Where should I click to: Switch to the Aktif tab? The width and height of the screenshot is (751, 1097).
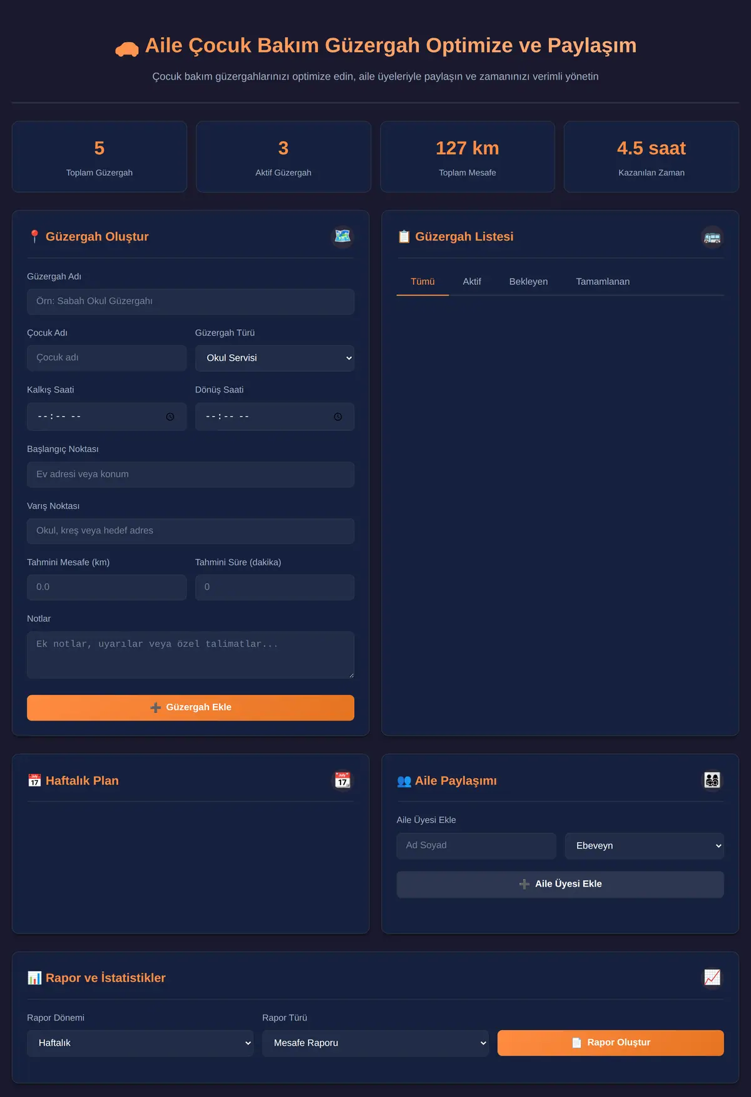pyautogui.click(x=472, y=282)
